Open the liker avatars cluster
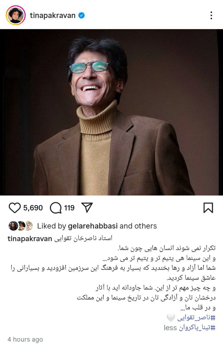The width and height of the screenshot is (223, 349). pyautogui.click(x=21, y=226)
